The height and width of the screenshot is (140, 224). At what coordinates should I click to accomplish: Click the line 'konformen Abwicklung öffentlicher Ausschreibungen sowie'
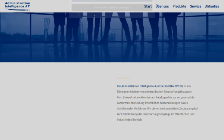(152, 103)
